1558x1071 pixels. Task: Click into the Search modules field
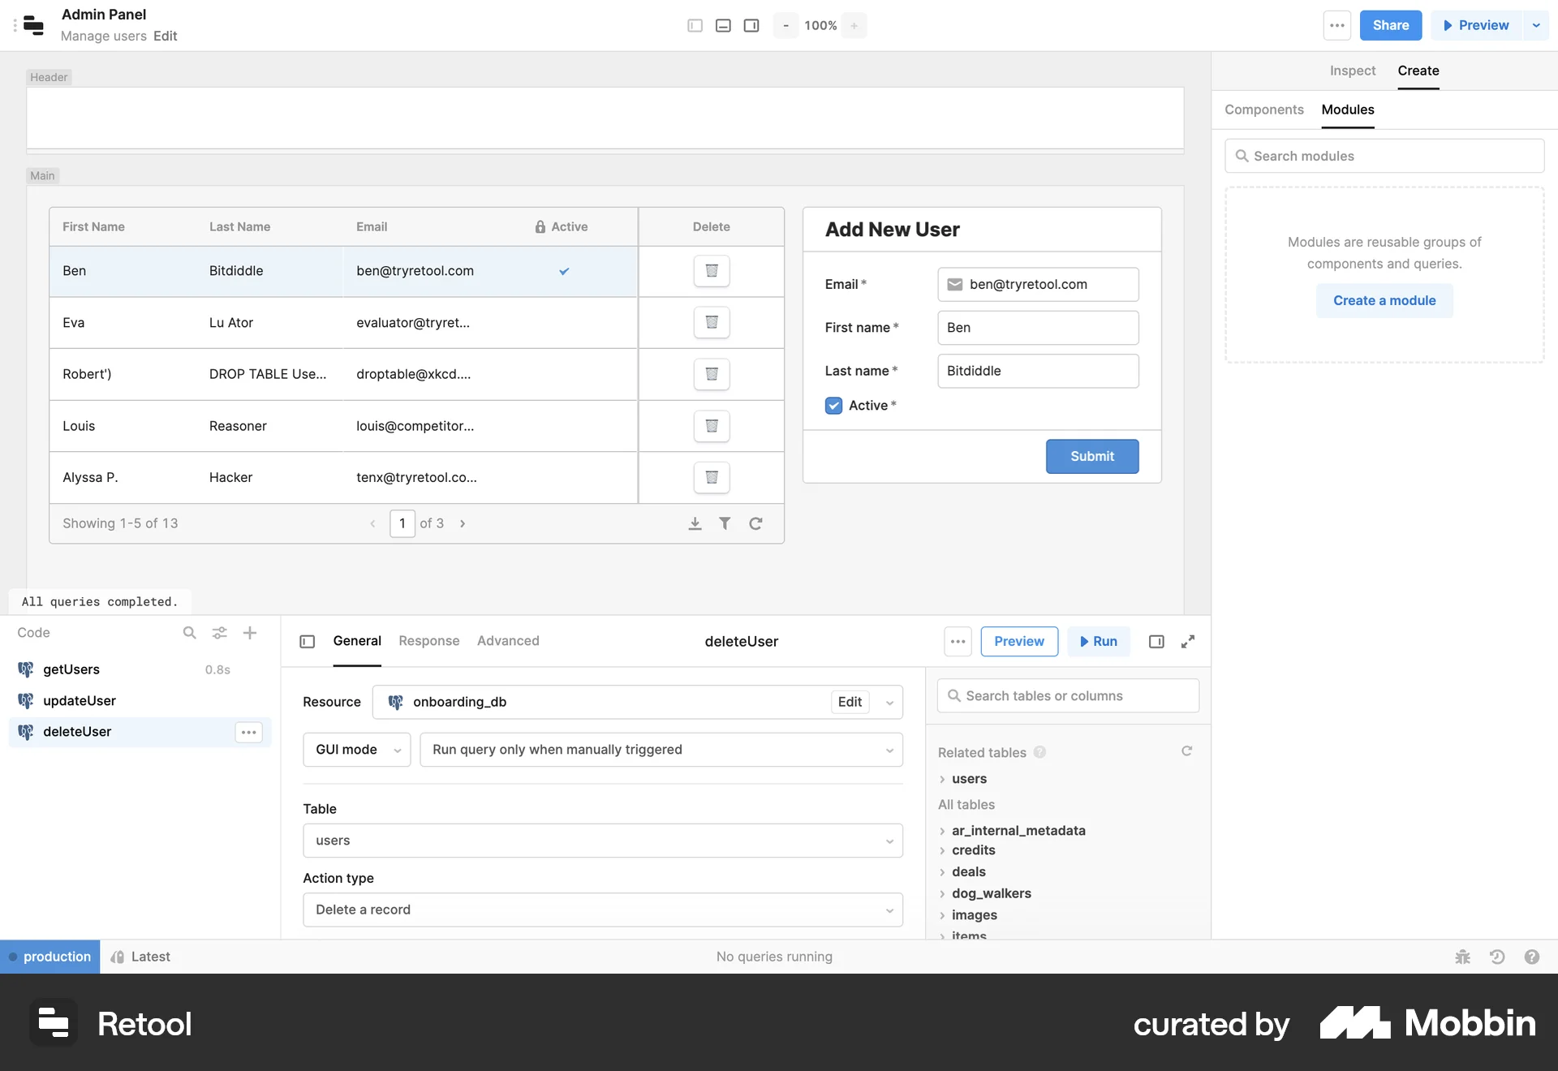1384,156
